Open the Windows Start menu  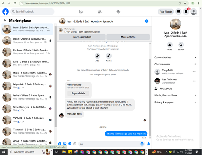[x=4, y=152]
